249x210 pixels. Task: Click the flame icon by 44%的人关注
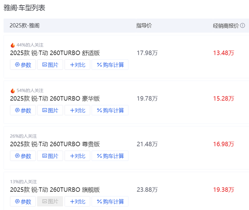click(13, 45)
